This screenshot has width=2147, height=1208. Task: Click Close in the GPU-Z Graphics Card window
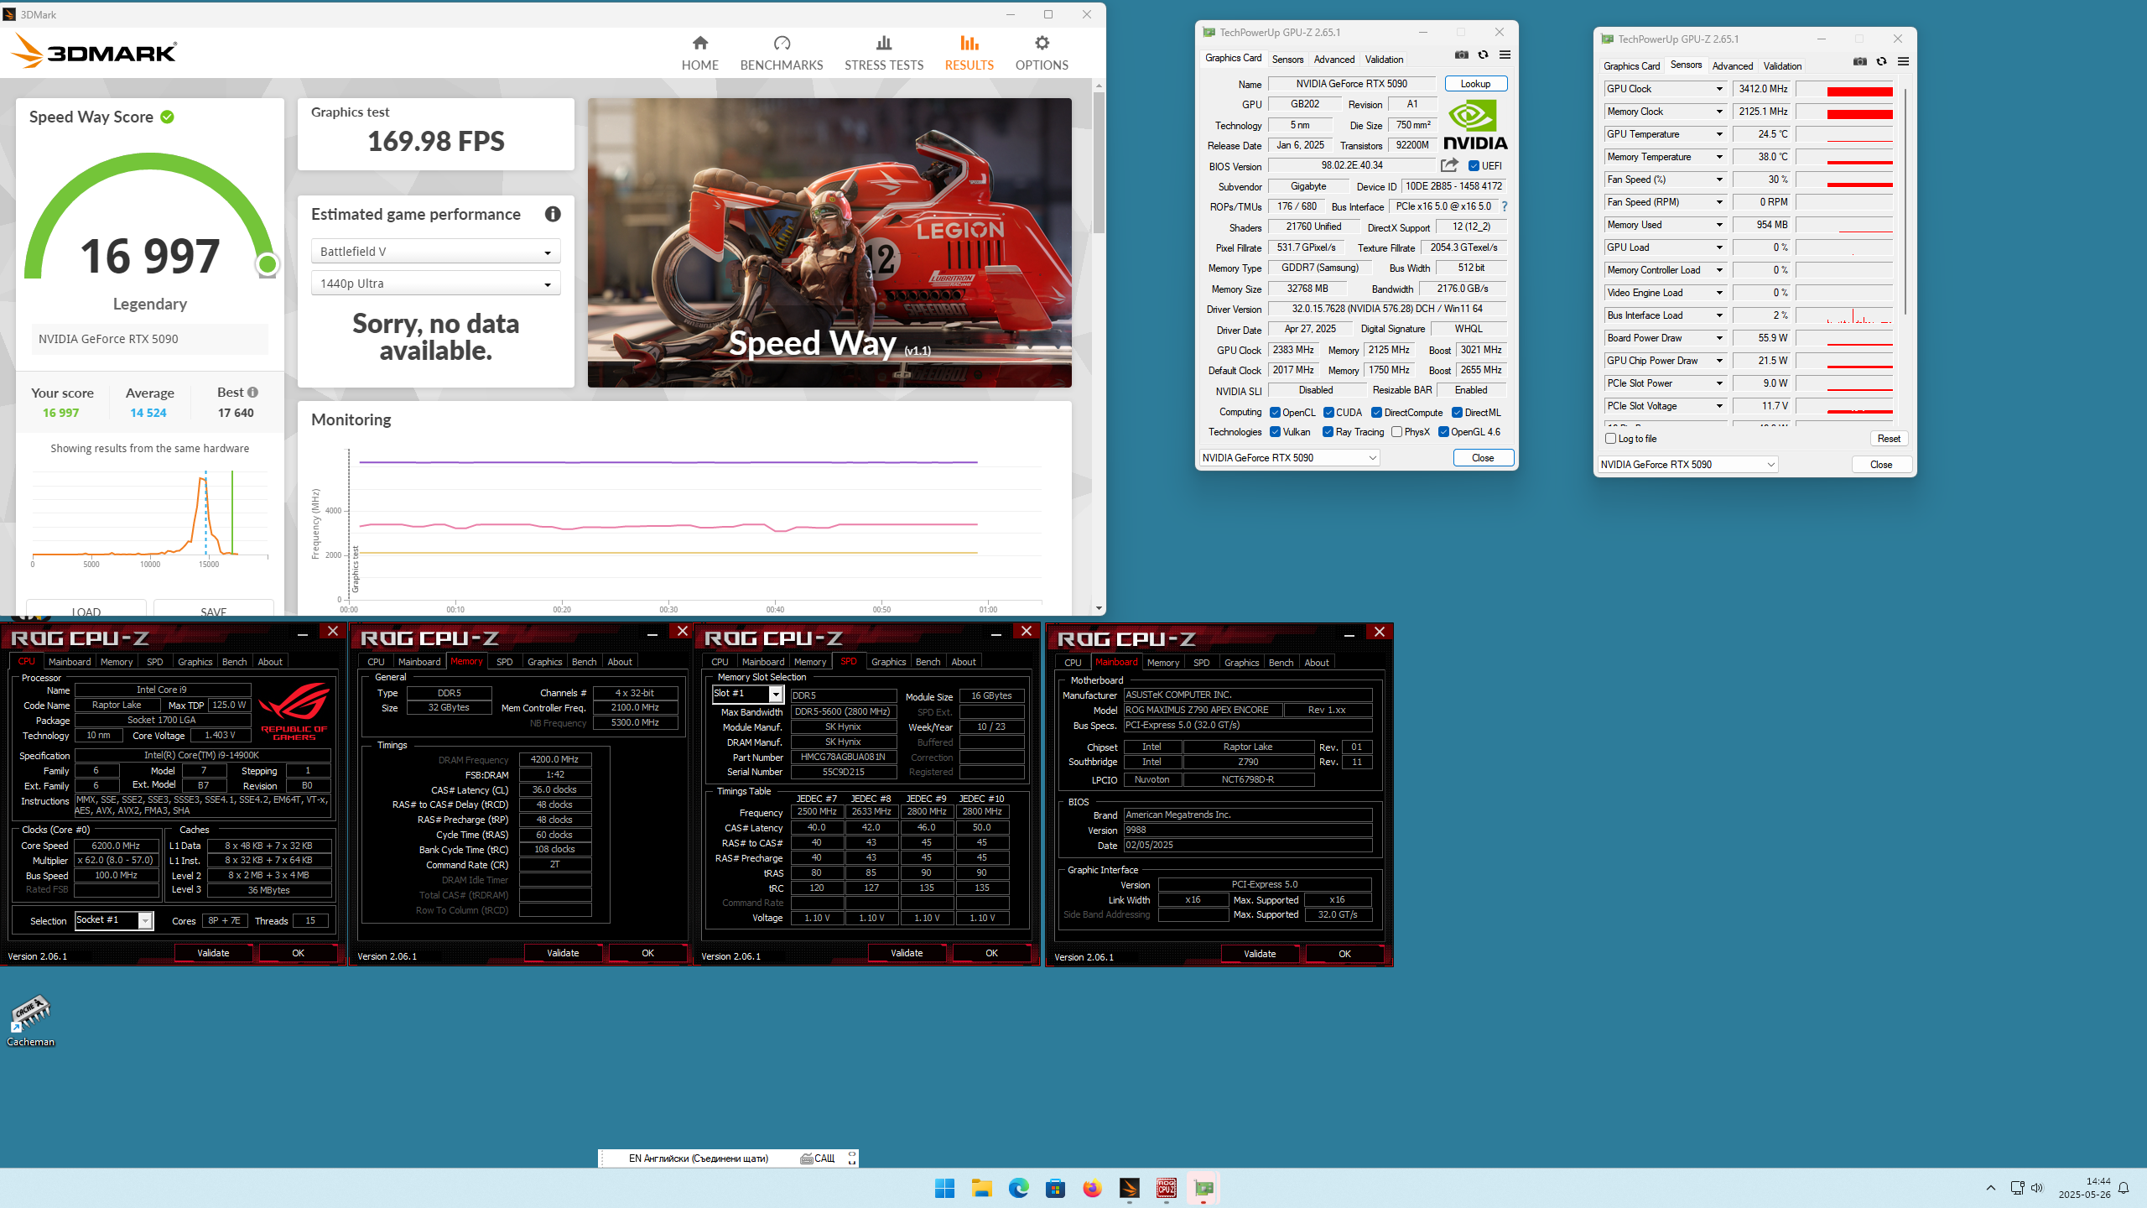tap(1483, 458)
